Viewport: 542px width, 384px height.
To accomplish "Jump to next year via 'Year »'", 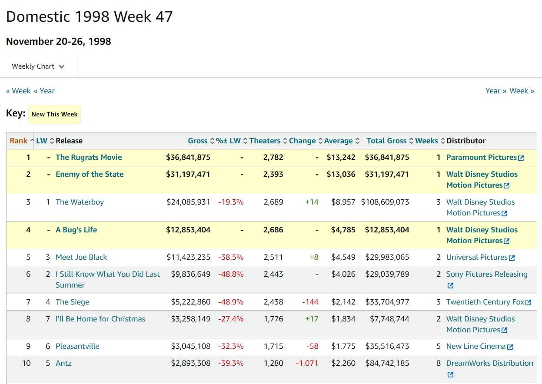I will (496, 91).
